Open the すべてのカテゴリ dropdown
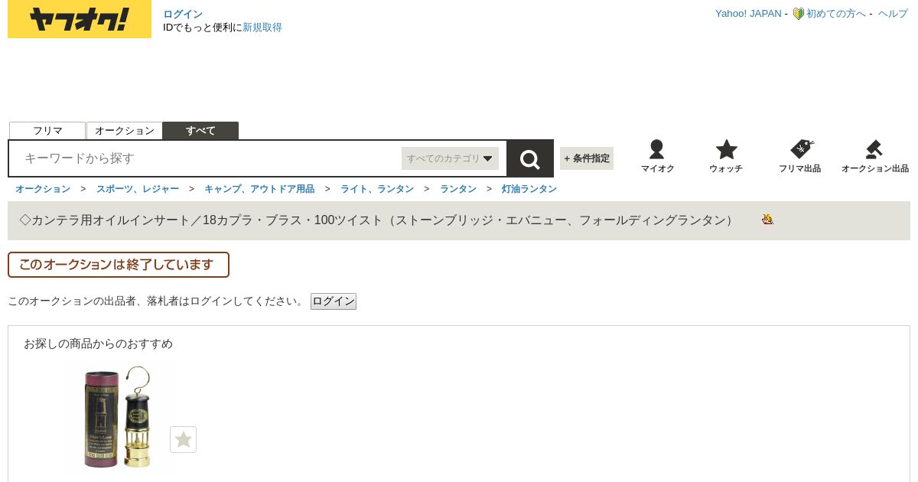This screenshot has height=482, width=918. (450, 158)
